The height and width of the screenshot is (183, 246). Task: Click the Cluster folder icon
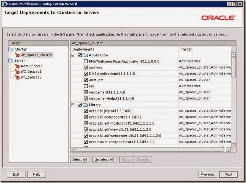(11, 49)
